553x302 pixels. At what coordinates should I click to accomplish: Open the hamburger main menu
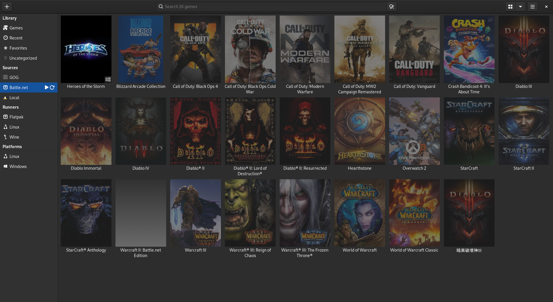coord(533,6)
